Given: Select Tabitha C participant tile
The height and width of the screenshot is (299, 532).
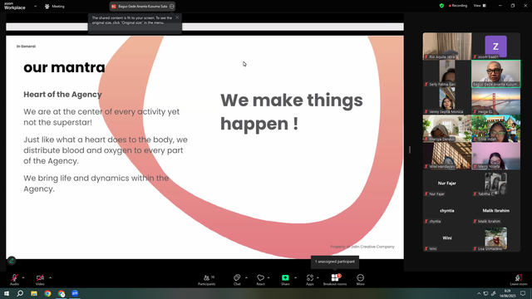Looking at the screenshot, I should pyautogui.click(x=495, y=184).
